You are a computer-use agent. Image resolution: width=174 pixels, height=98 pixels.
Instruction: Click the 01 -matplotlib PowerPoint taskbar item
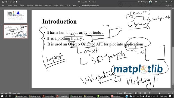click(62, 96)
